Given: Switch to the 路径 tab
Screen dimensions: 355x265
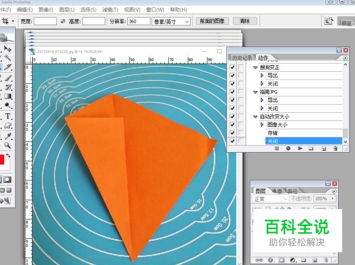Looking at the screenshot, I should (x=292, y=191).
